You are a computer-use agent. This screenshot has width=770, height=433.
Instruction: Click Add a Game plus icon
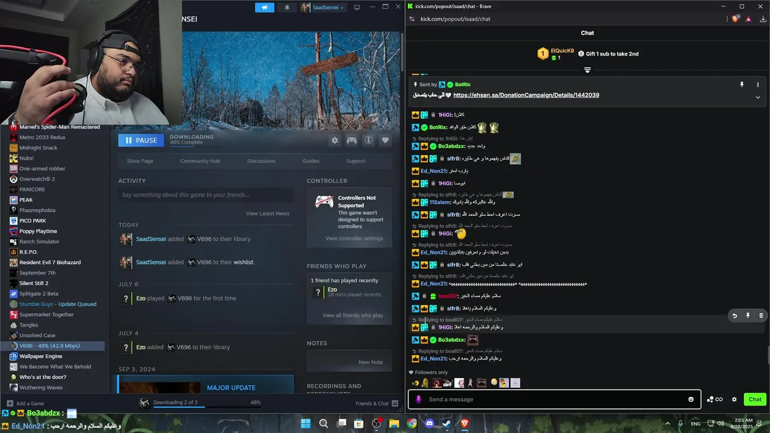10,404
